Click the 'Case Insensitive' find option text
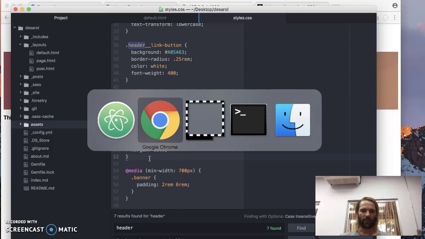Screen dimensions: 425x239 pyautogui.click(x=300, y=216)
